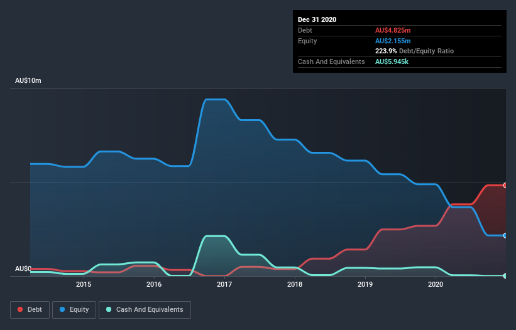
Task: Click the 2016 x-axis label
Action: pyautogui.click(x=154, y=284)
